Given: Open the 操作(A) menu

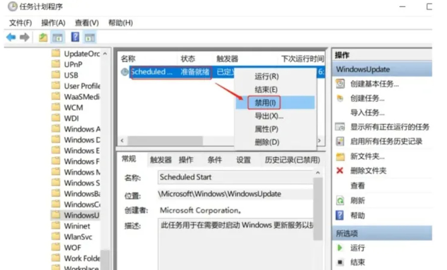Looking at the screenshot, I should coord(53,23).
